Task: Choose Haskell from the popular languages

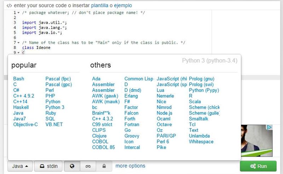Action: point(21,107)
